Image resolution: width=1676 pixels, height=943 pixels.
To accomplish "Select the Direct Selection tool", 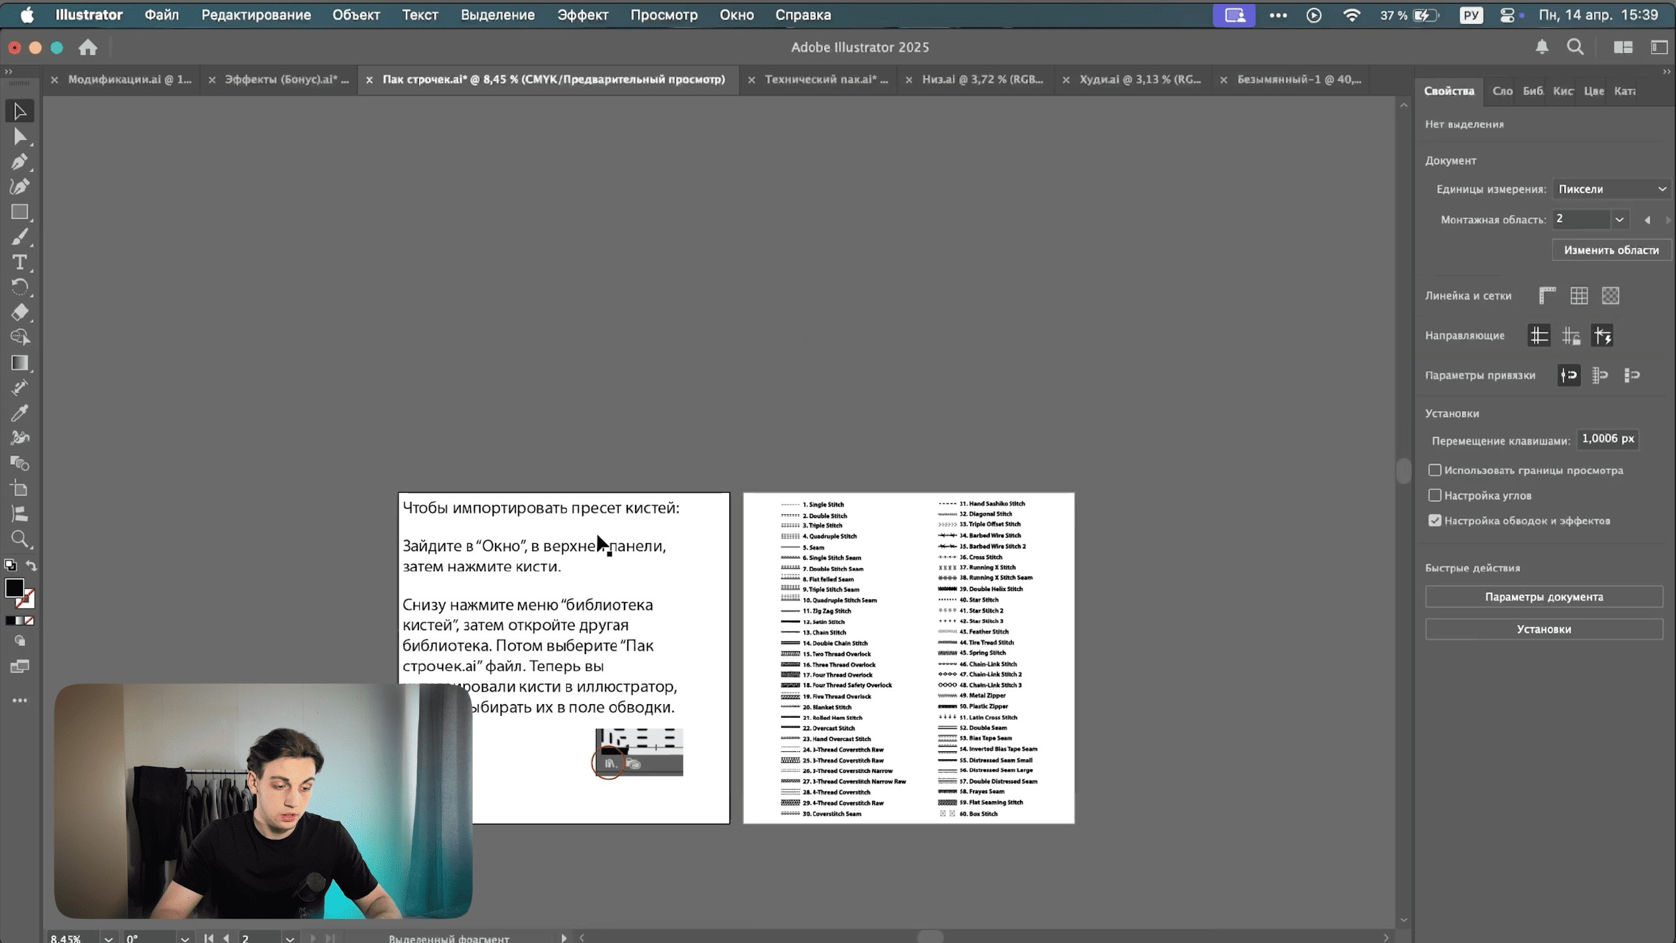I will tap(20, 137).
